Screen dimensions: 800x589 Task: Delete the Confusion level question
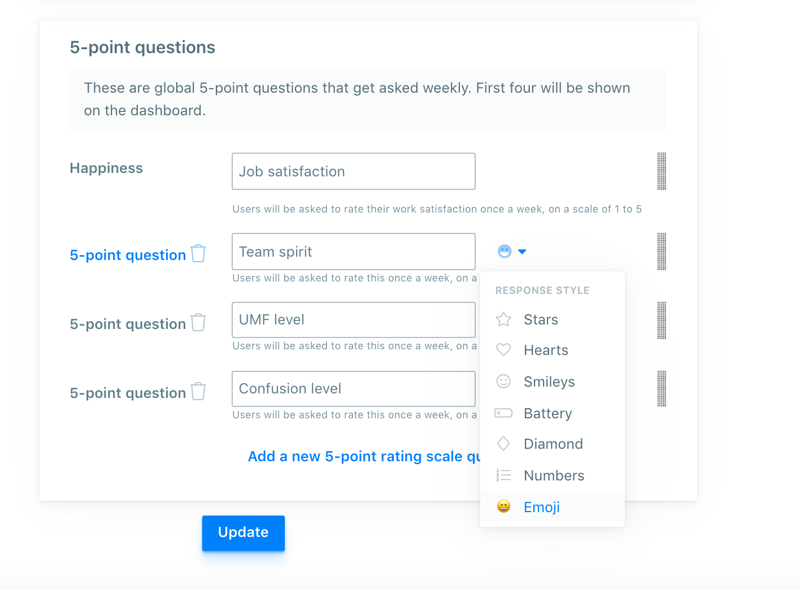[198, 391]
